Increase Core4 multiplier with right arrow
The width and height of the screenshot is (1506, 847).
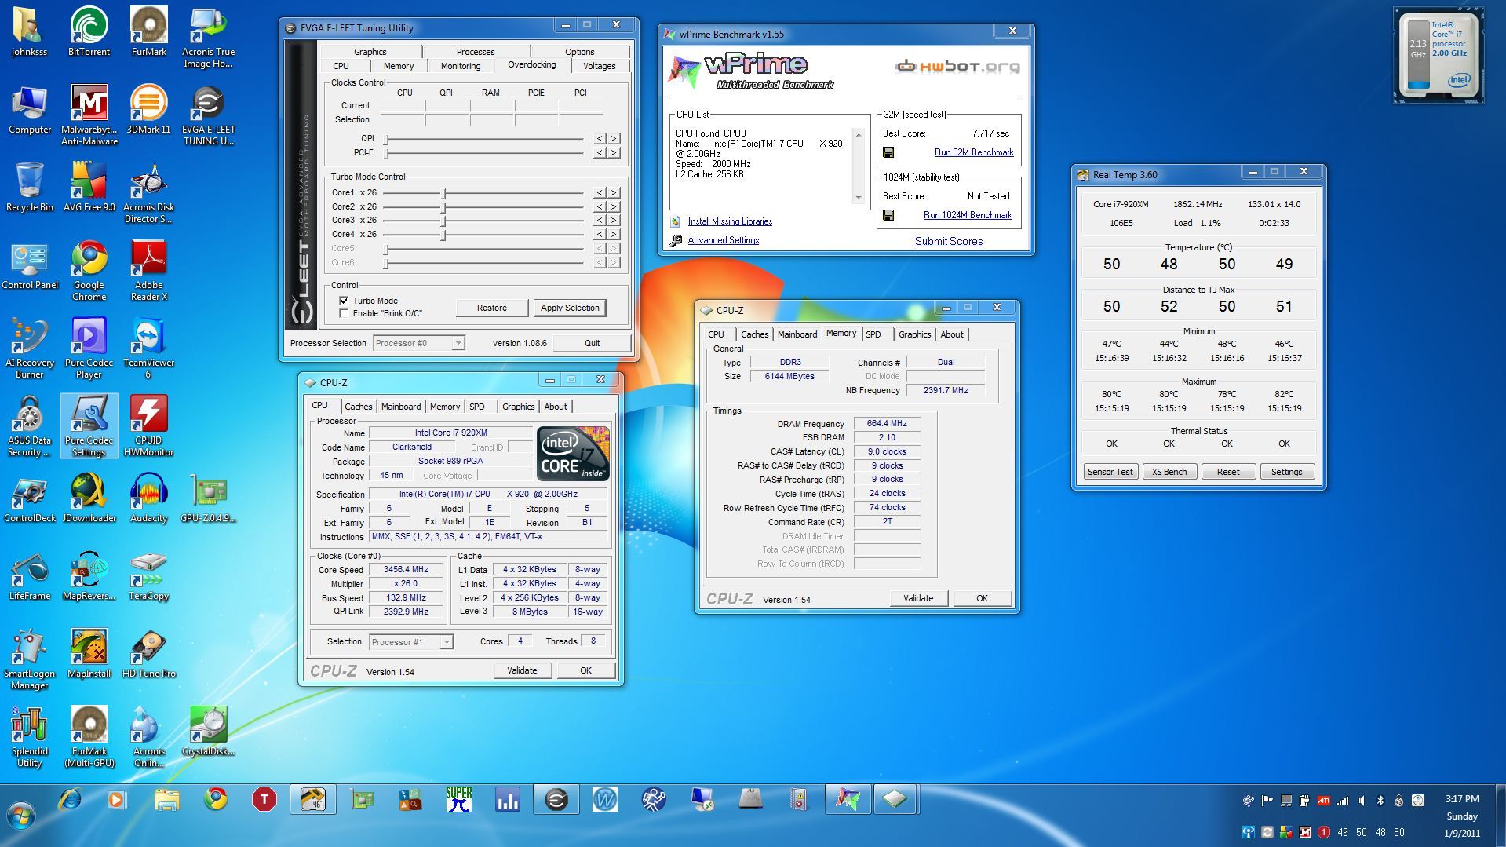[614, 234]
